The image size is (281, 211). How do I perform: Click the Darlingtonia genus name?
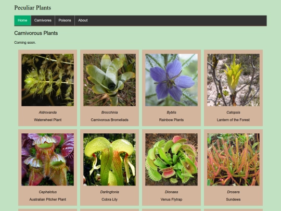tap(109, 192)
